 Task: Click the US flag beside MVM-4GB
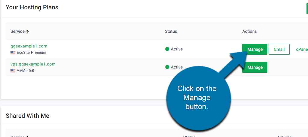point(13,71)
